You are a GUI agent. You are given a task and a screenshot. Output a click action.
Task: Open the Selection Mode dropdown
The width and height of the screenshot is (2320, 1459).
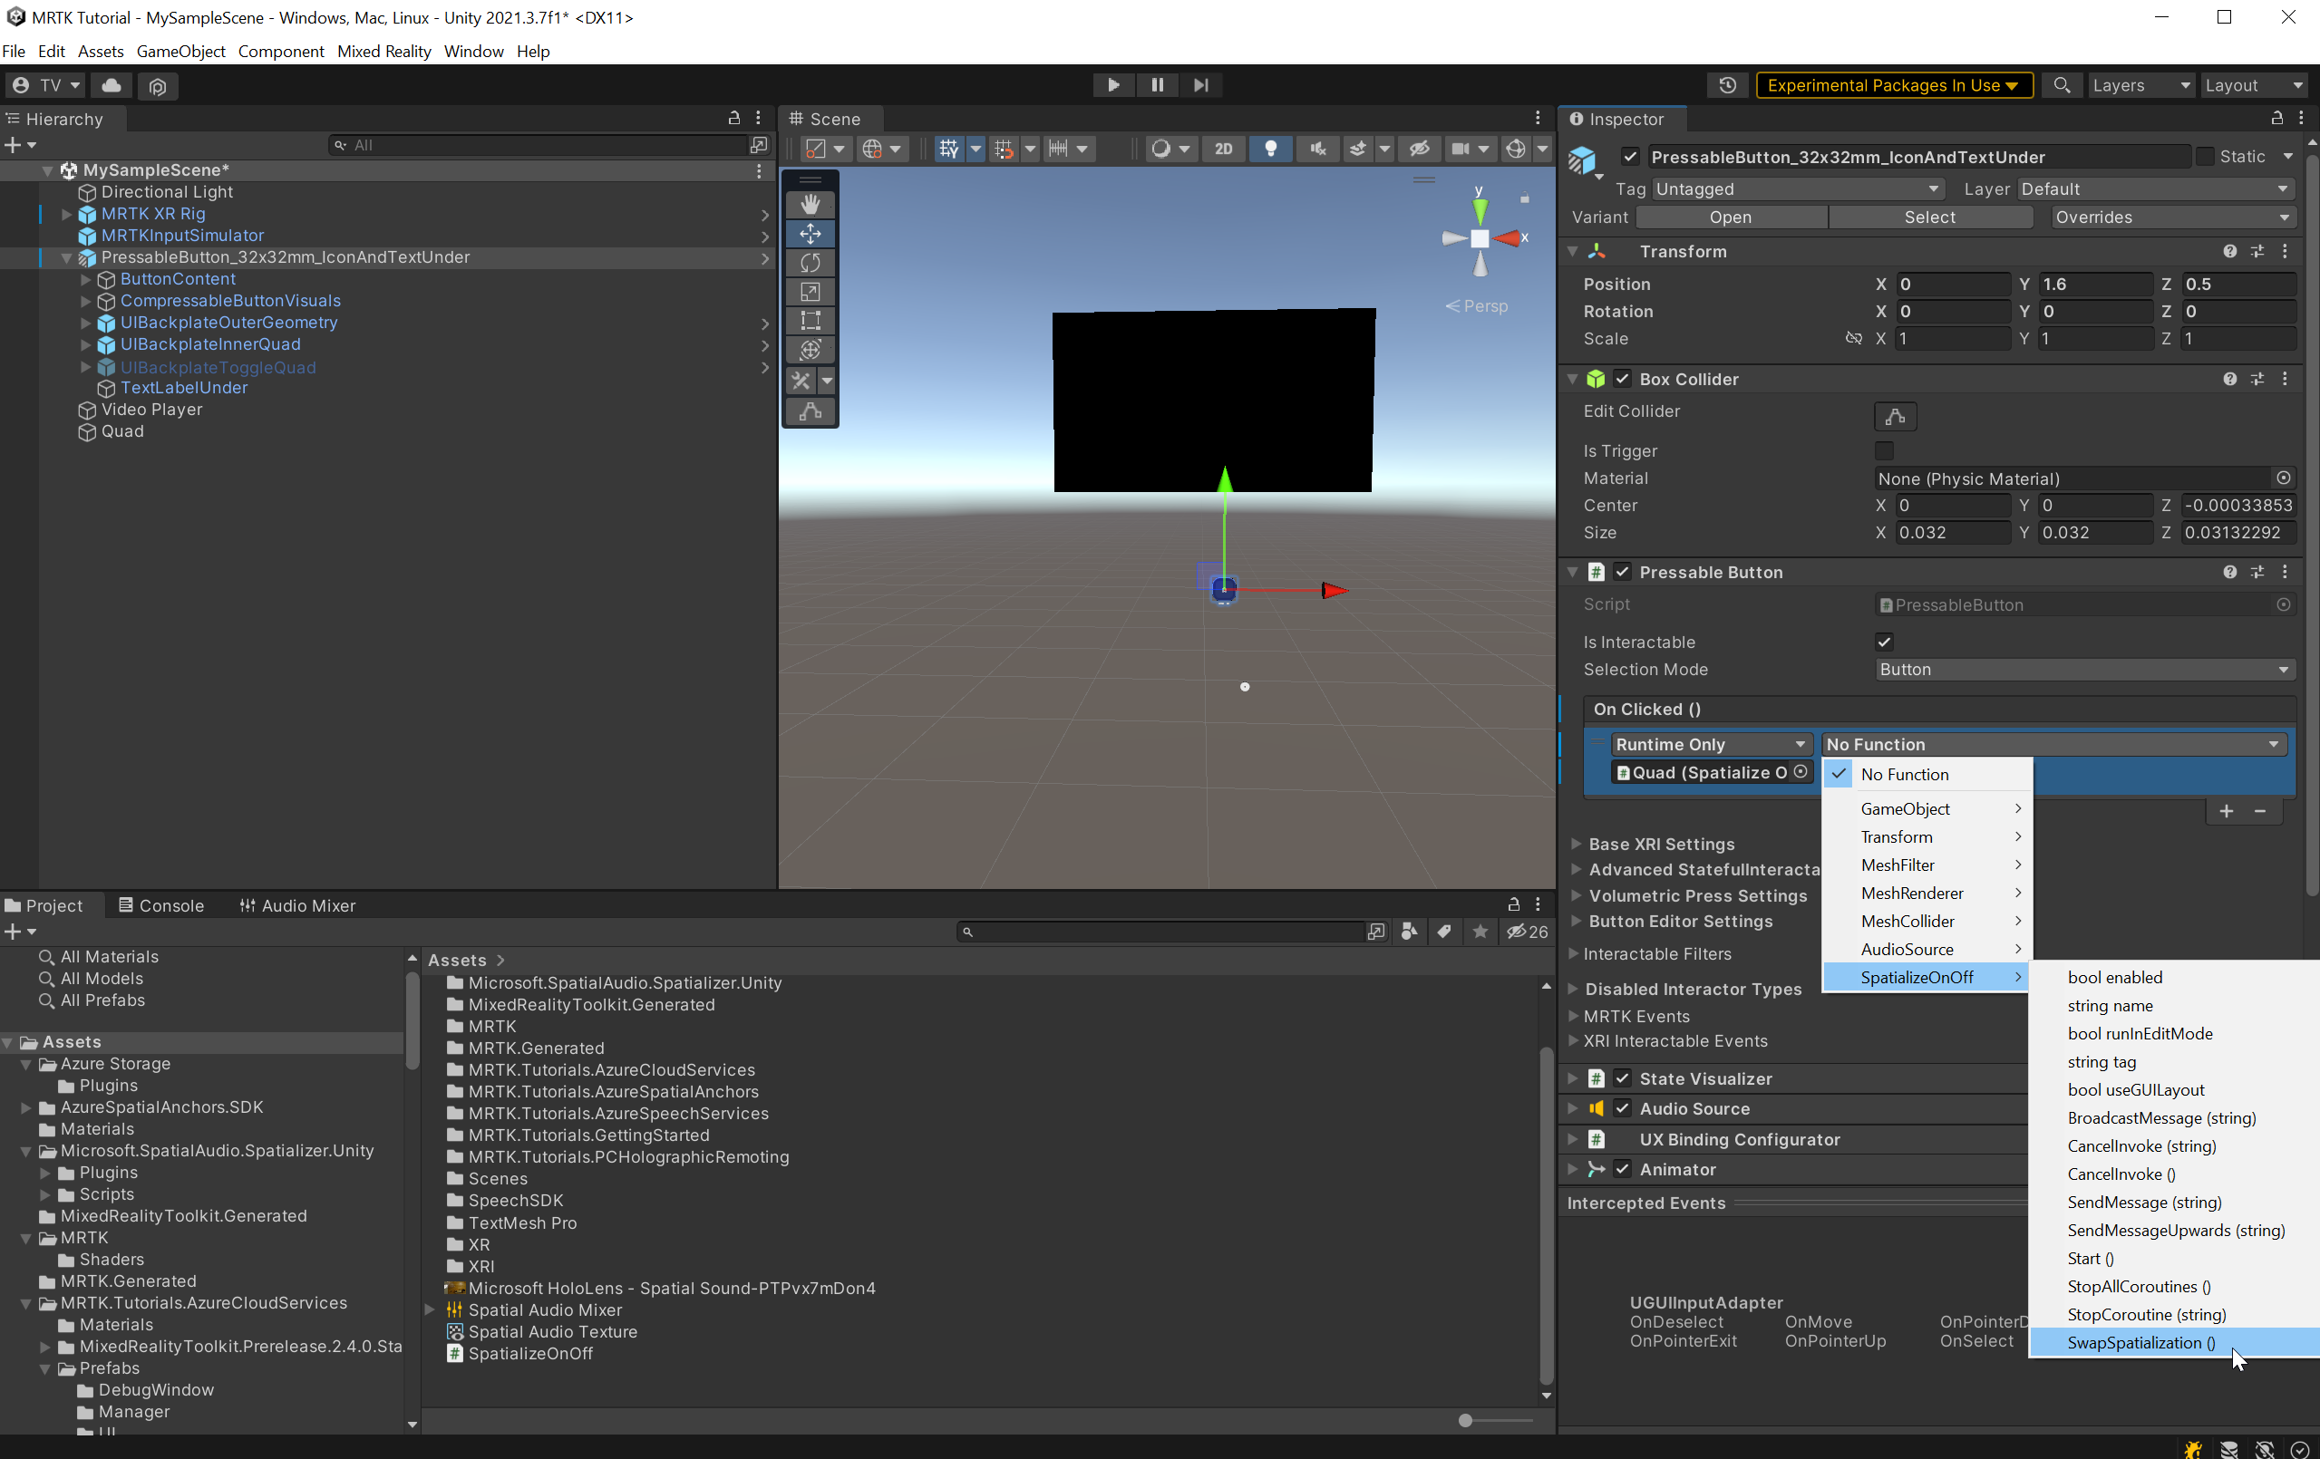pos(2085,670)
